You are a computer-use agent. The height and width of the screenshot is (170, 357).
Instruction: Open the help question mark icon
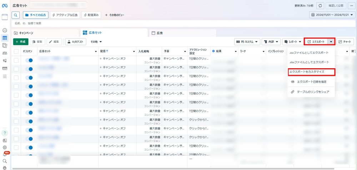5,133
